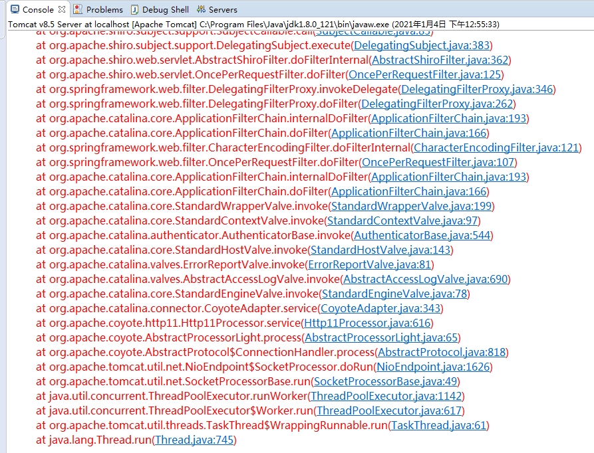Screen dimensions: 594x453
Task: Open AbstractProcessorLight.java:65 link
Action: [x=382, y=337]
